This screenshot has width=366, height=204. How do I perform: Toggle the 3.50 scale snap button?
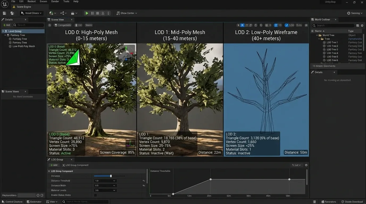(x=289, y=25)
